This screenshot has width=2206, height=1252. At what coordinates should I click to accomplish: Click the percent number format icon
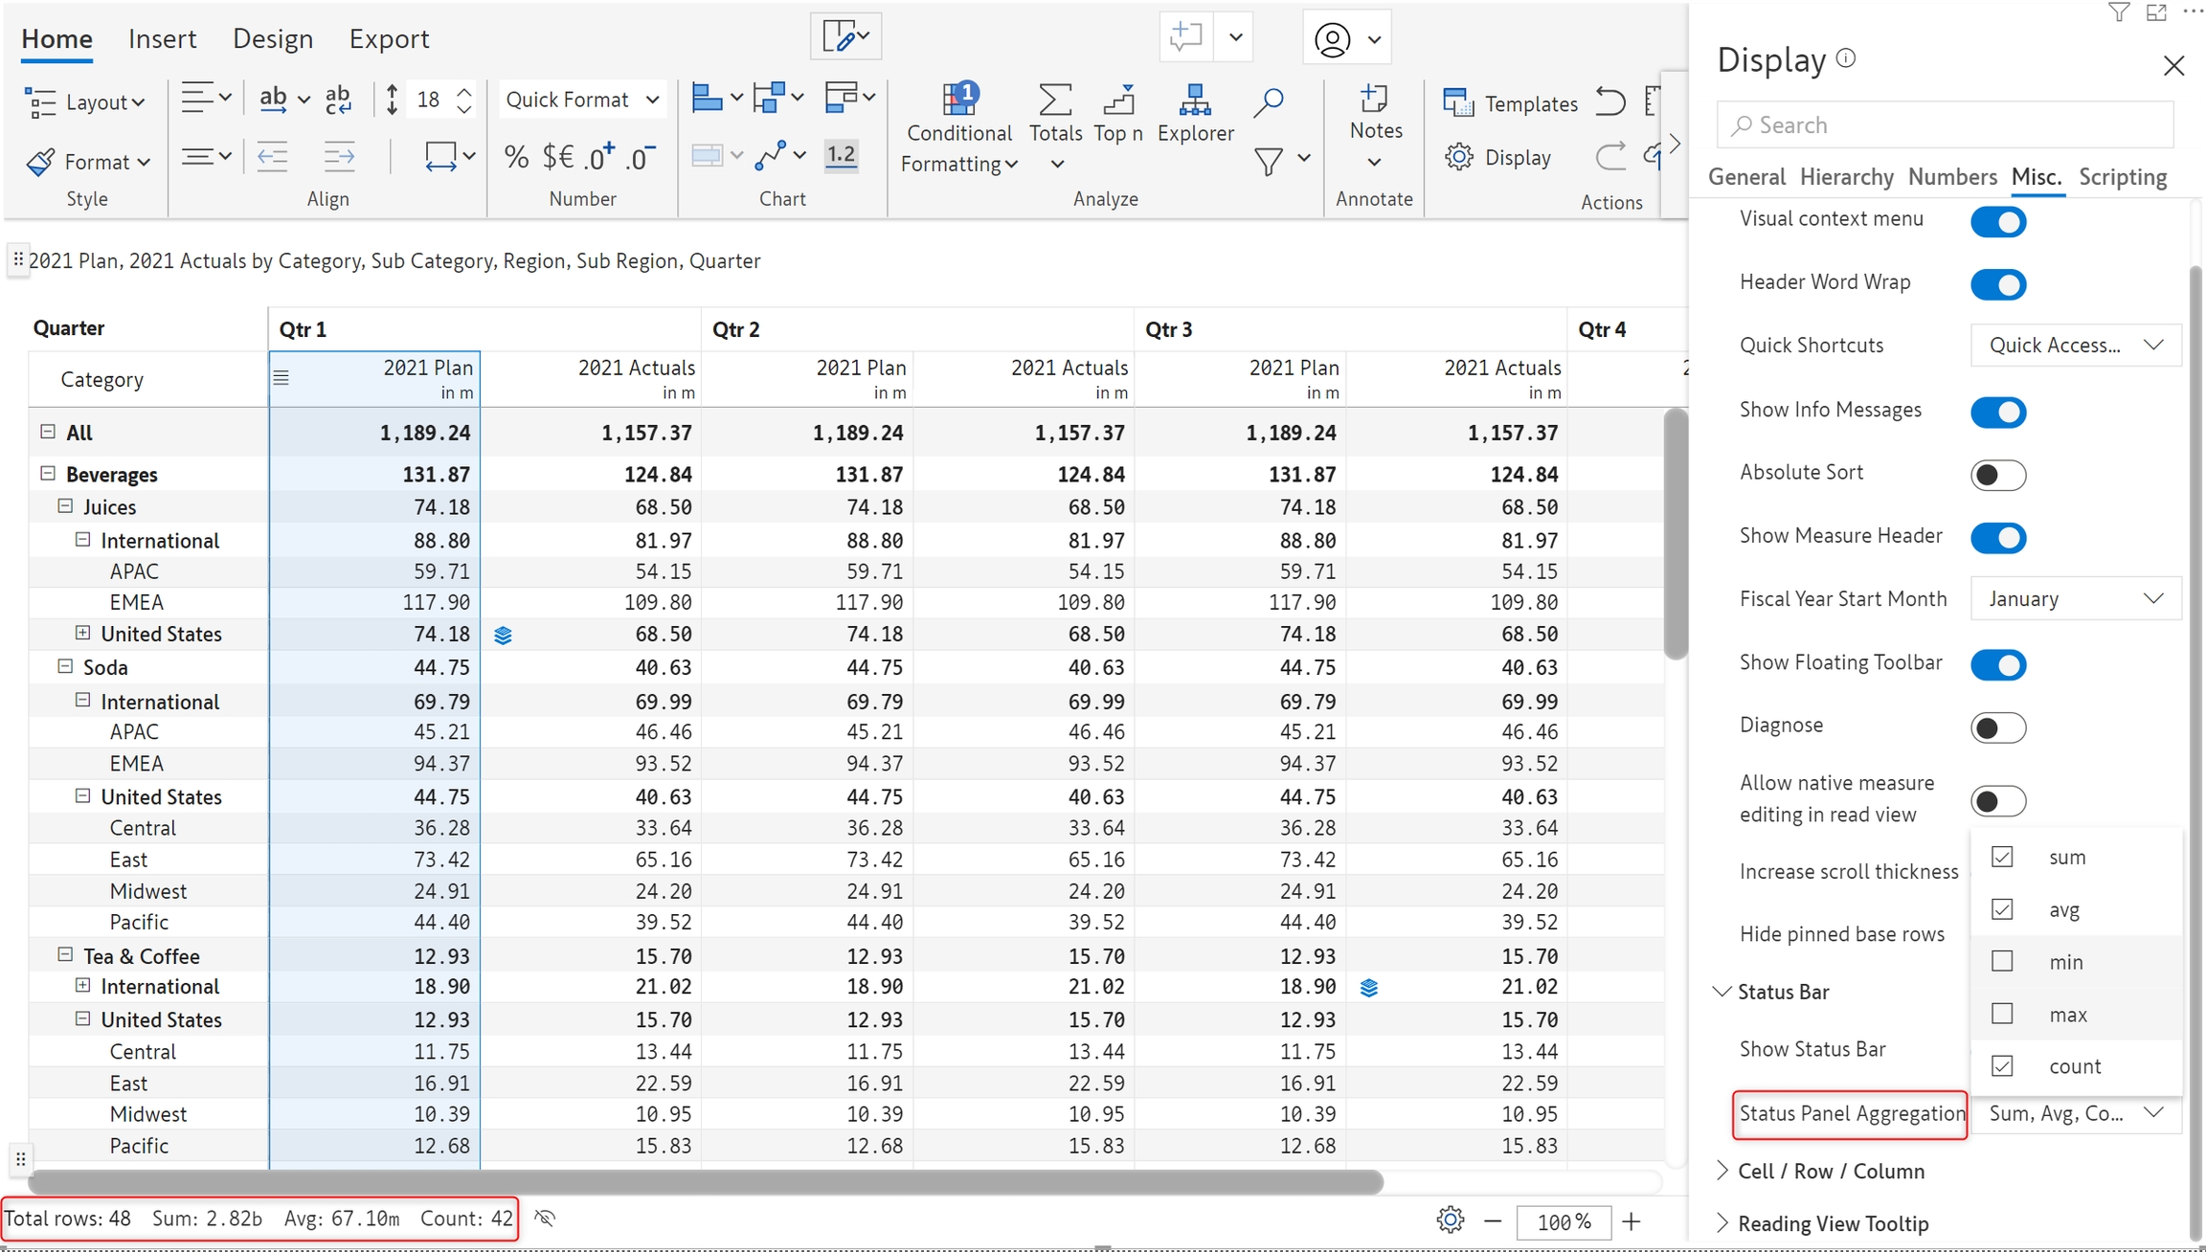tap(516, 157)
